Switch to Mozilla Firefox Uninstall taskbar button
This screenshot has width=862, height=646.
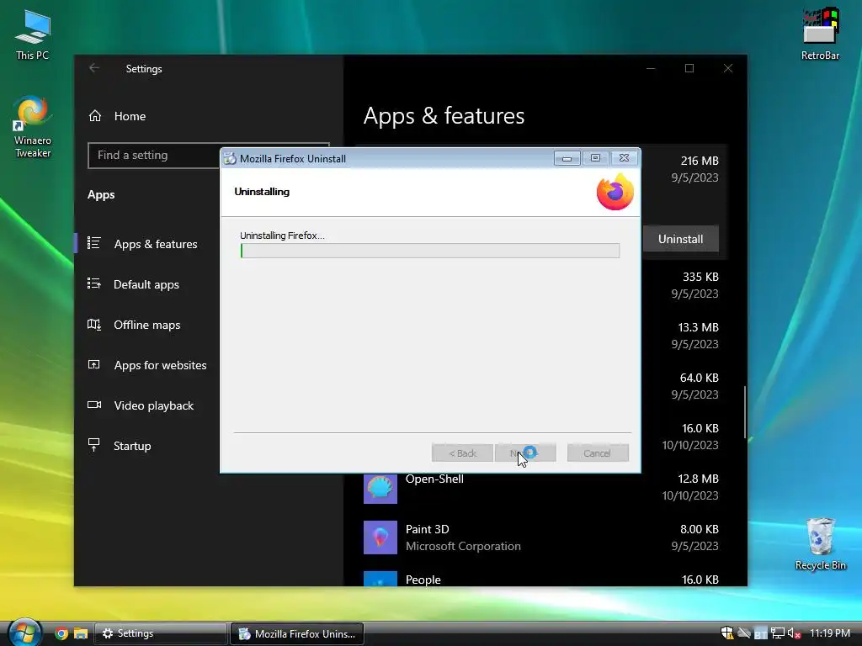297,633
